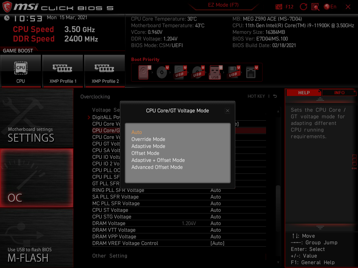Expand the DigitALL Power submenu arrow
Viewport: 358px width, 268px height.
pos(89,117)
